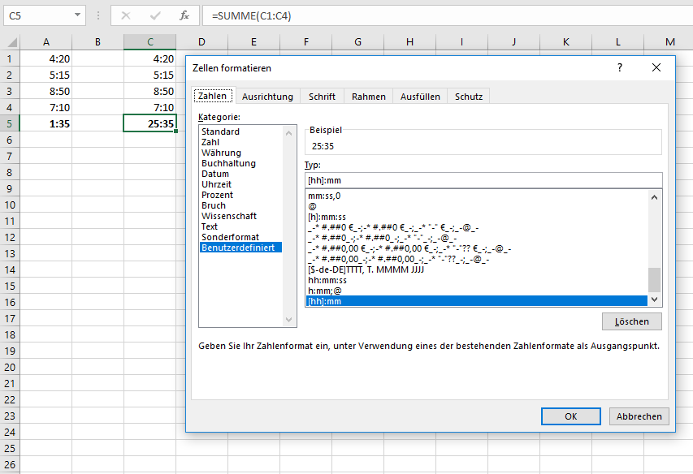Select category Benutzerdefiniert

(x=240, y=248)
